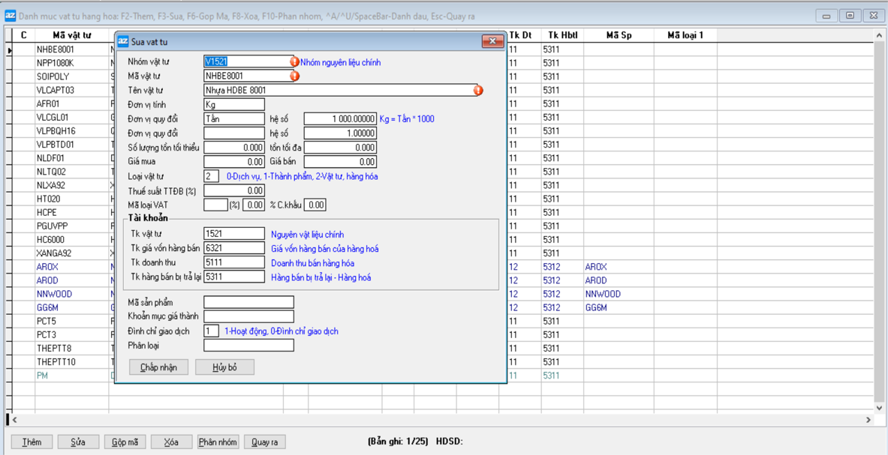Merge codes using Gộp mã button
The image size is (888, 455).
125,442
